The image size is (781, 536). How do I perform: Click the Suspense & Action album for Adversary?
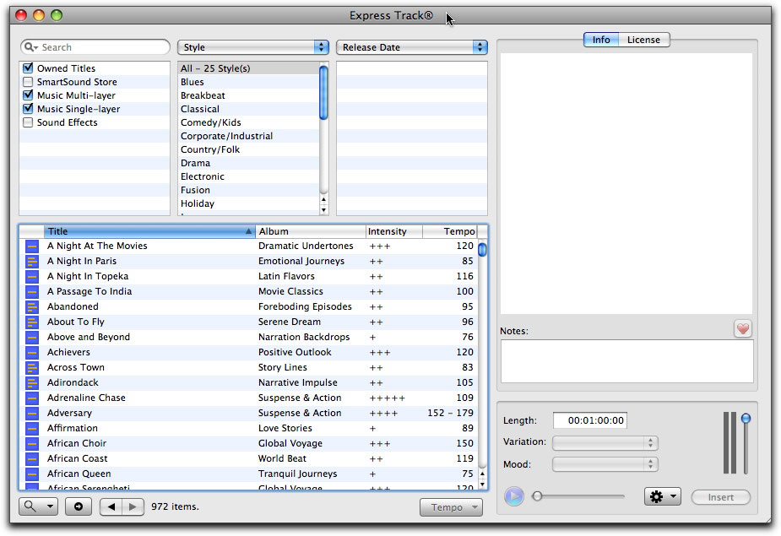pos(300,413)
